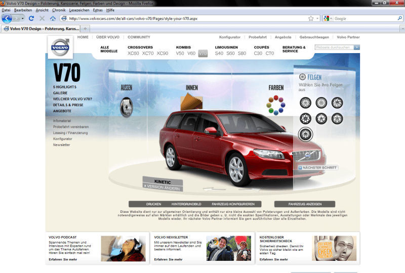Select the middle wheel rim in second row
The height and width of the screenshot is (273, 405).
[321, 119]
